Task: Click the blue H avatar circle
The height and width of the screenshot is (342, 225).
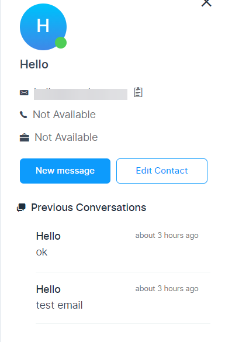Action: (43, 27)
